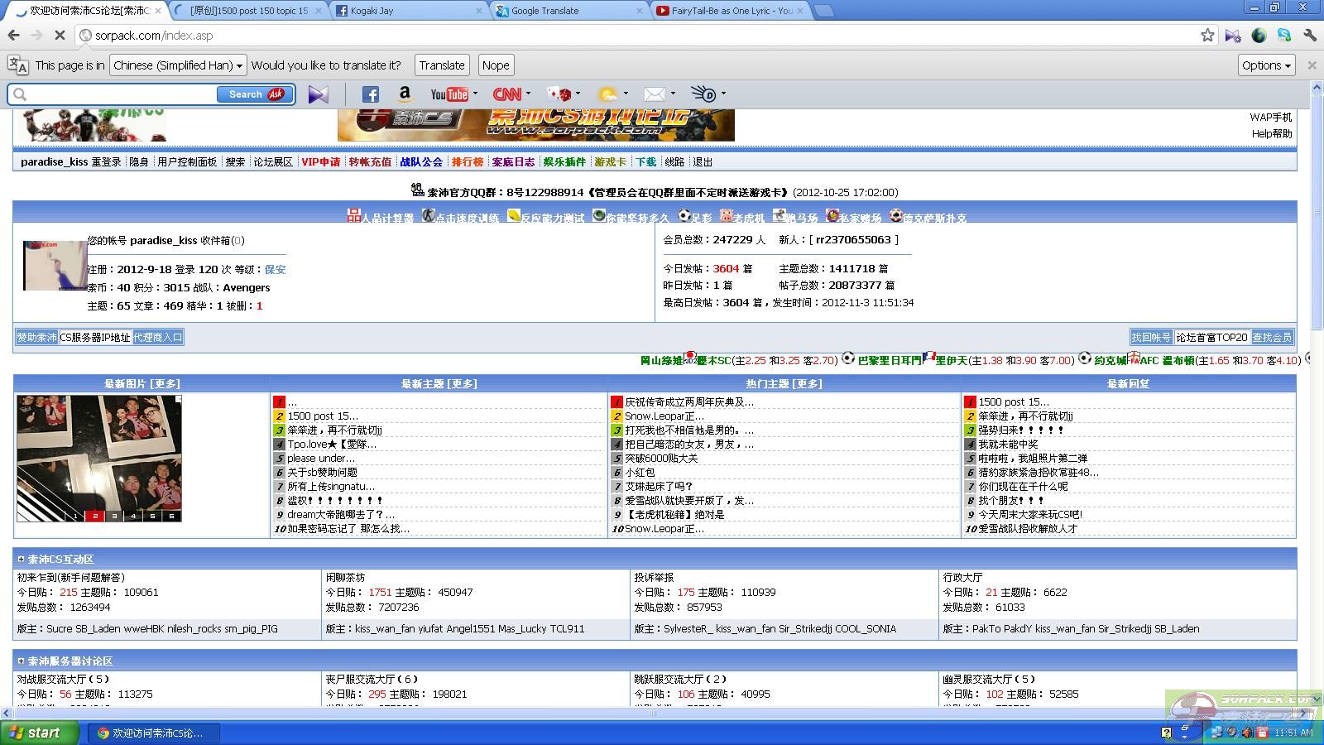The image size is (1324, 745).
Task: Click the red dice games icon
Action: tap(559, 94)
